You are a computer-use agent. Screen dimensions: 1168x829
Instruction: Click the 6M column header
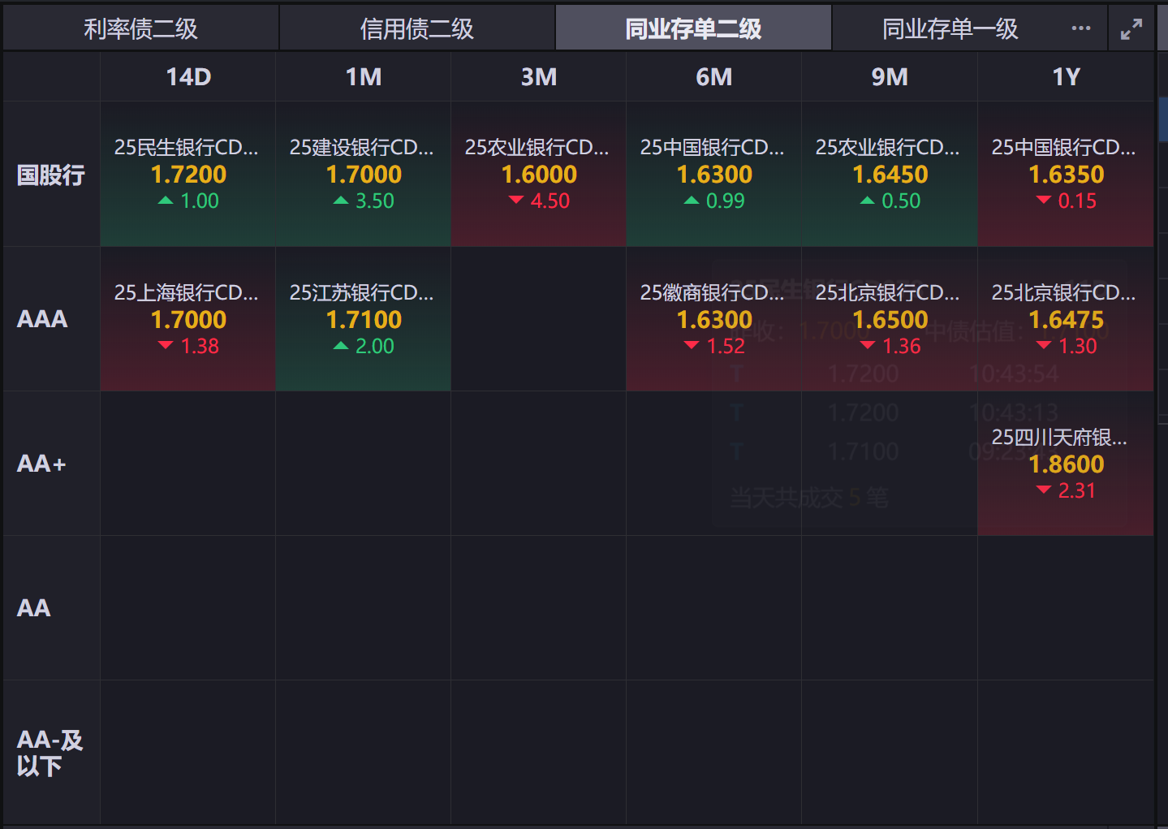[714, 77]
